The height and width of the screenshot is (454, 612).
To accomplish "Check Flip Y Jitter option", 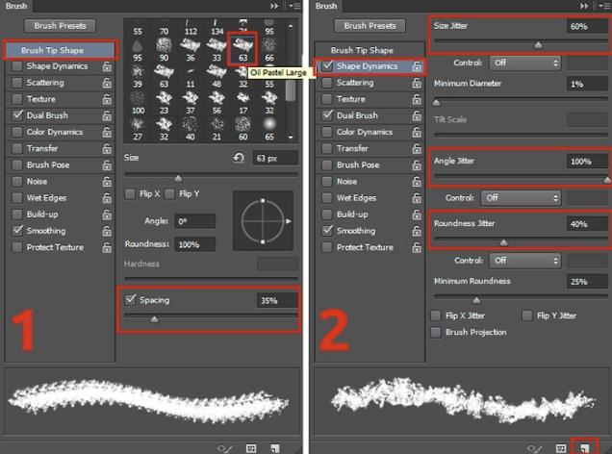I will pyautogui.click(x=527, y=315).
